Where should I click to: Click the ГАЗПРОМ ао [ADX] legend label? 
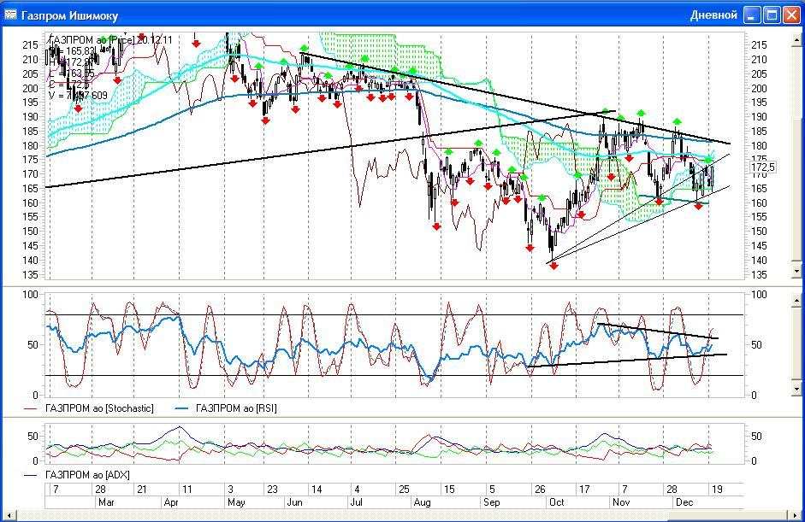coord(87,475)
